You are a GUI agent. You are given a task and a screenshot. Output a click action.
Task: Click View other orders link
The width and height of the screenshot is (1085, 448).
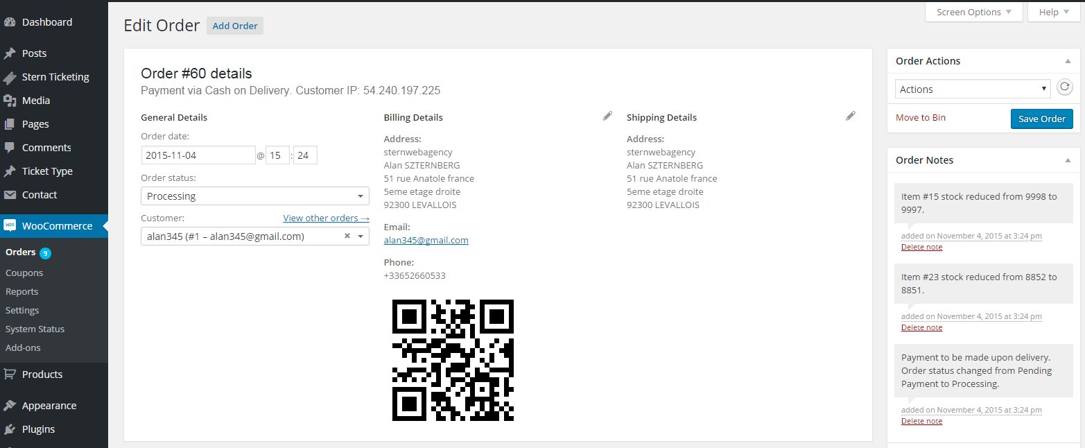tap(326, 218)
